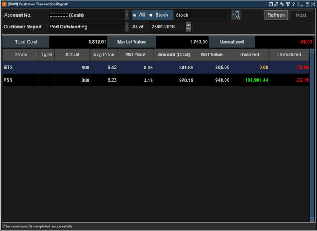Click the magnifier search icon beside Stock field

coord(238,15)
